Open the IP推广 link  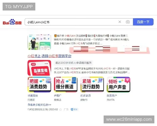[58, 96]
